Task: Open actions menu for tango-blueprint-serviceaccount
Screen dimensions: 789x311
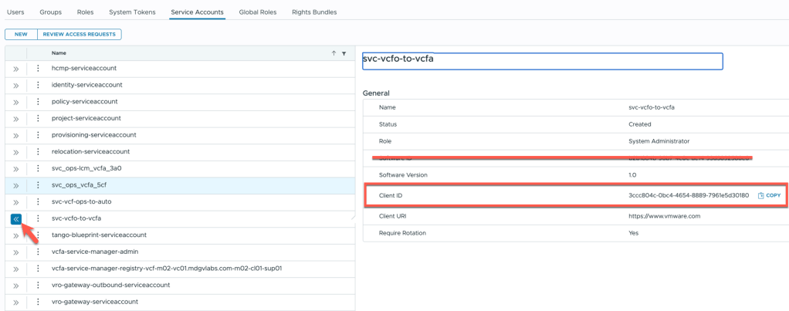Action: click(x=38, y=235)
